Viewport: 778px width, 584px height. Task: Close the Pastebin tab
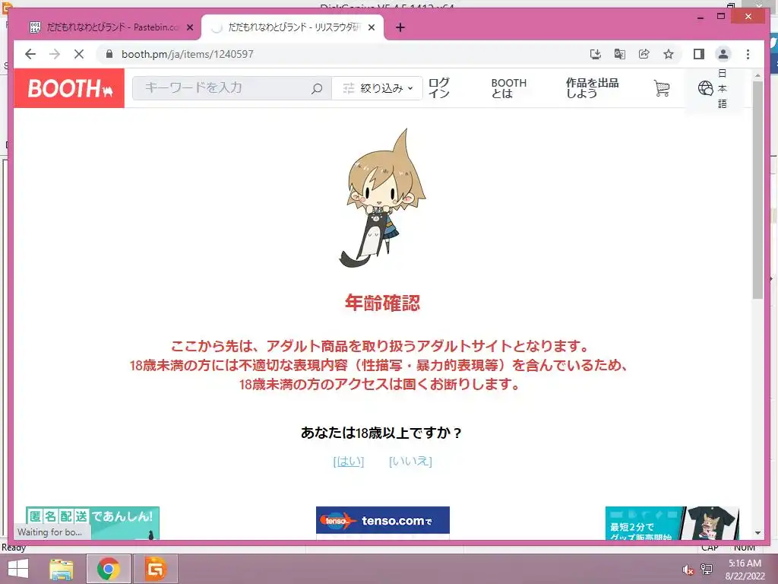[189, 28]
